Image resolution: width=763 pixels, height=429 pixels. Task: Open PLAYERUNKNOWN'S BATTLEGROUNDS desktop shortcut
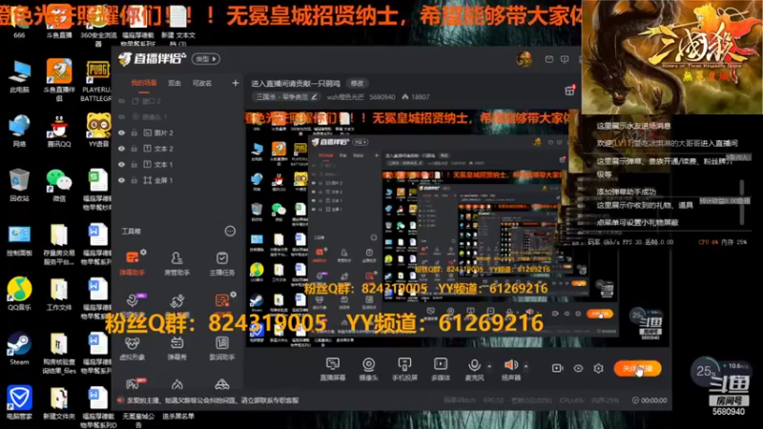(98, 81)
